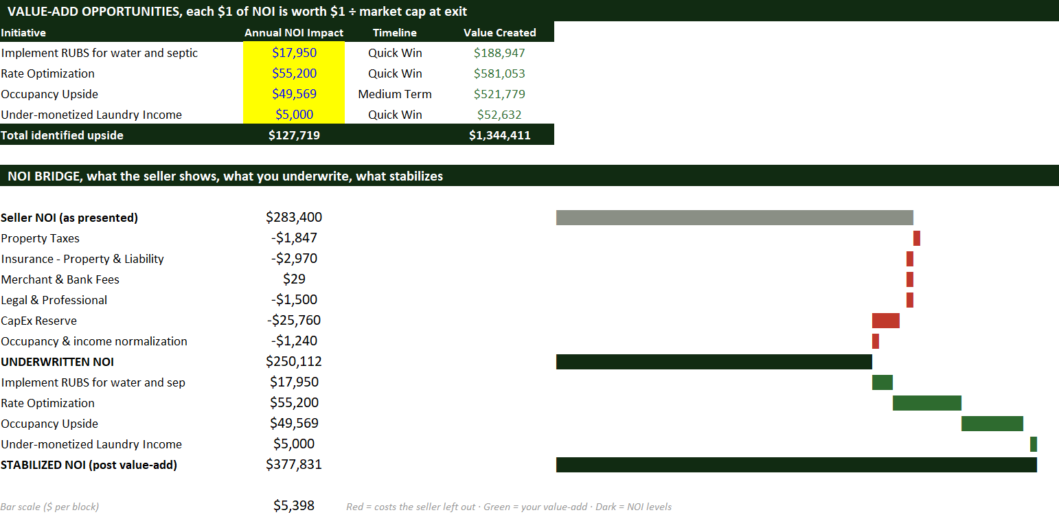Click the 'Occupancy & income normalization' label

tap(94, 341)
